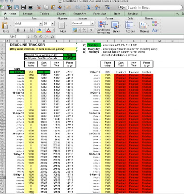Switch to the Tables tab
The height and width of the screenshot is (194, 184).
pos(45,14)
